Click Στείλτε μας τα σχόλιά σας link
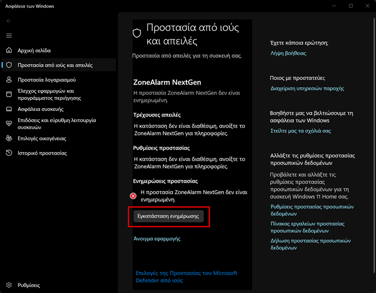 point(301,131)
